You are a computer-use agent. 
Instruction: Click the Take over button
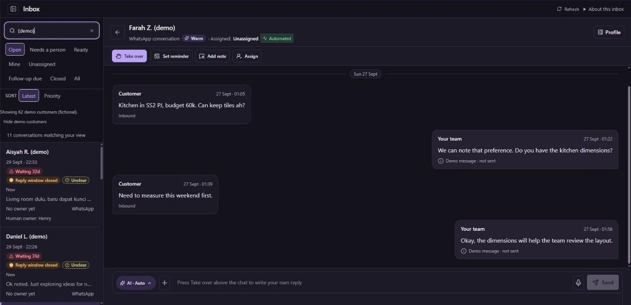pyautogui.click(x=129, y=56)
